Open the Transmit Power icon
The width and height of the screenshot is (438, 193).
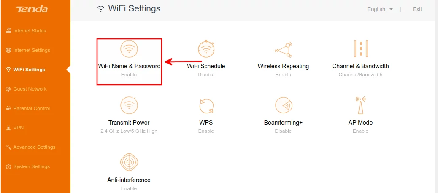(x=129, y=105)
